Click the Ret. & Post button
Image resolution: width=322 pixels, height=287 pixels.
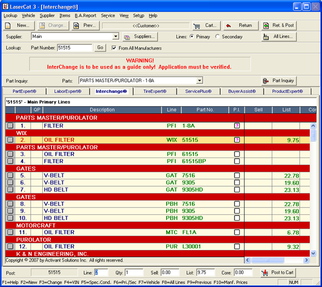[279, 25]
